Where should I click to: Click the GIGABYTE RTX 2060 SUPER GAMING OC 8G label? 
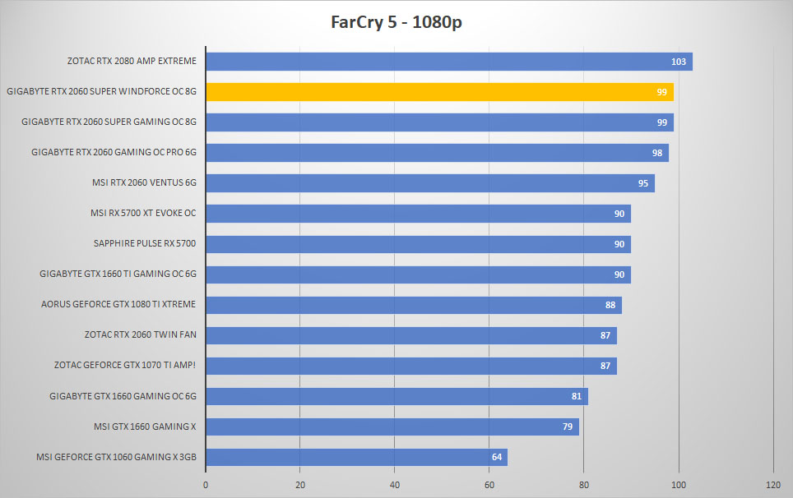(x=109, y=122)
